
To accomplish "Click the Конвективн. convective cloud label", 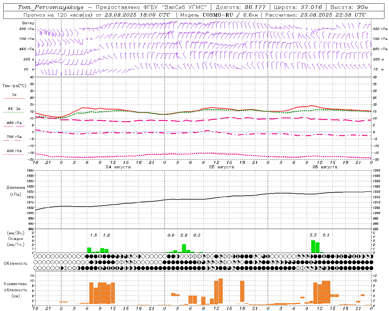I will pos(15,284).
